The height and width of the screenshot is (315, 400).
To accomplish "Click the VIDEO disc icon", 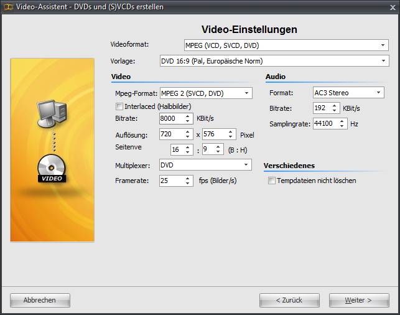I will pyautogui.click(x=52, y=169).
